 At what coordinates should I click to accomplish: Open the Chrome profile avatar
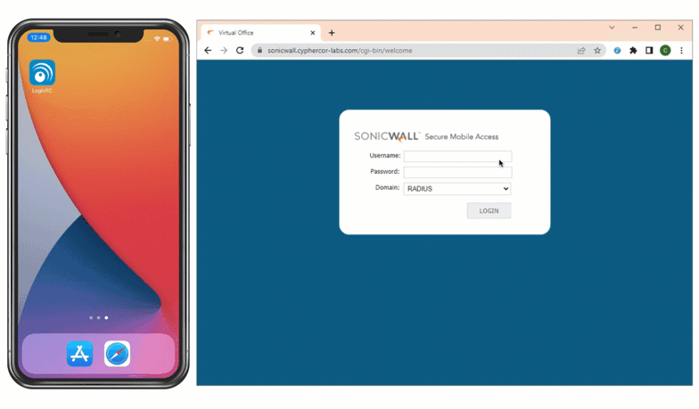[x=665, y=51]
